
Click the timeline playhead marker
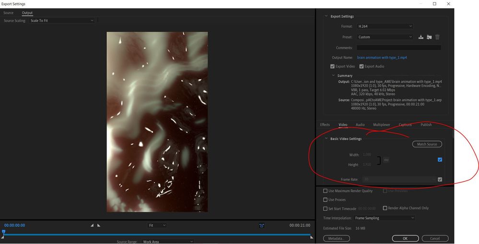click(x=4, y=232)
